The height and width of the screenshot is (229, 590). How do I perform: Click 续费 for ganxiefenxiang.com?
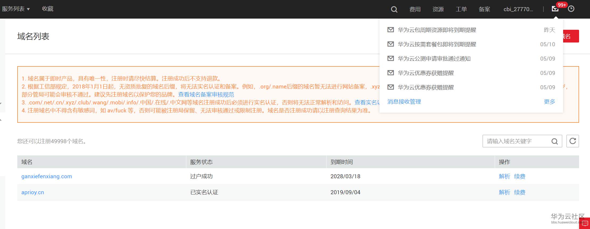click(520, 176)
